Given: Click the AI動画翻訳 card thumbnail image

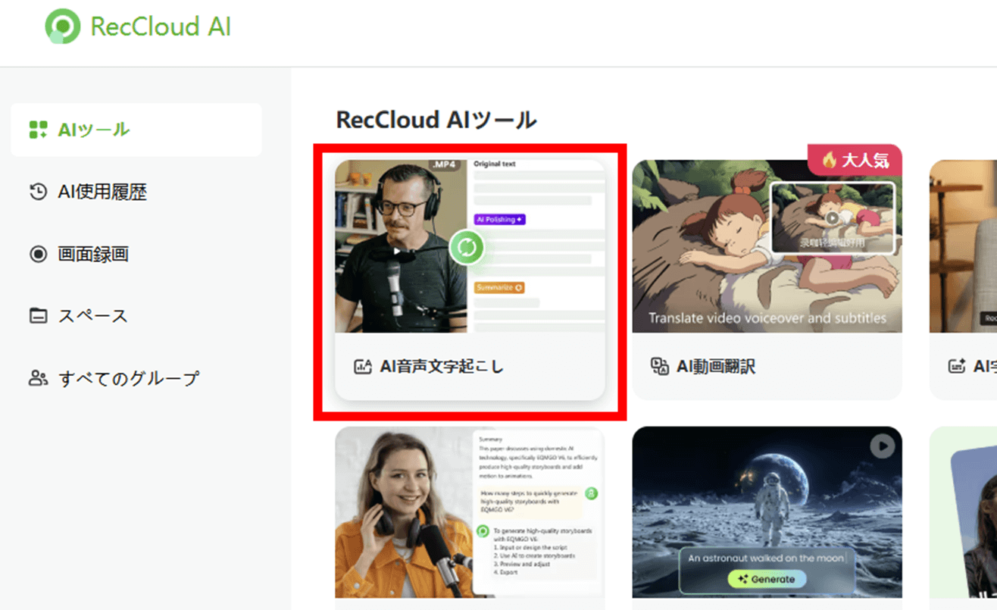Looking at the screenshot, I should [x=767, y=246].
